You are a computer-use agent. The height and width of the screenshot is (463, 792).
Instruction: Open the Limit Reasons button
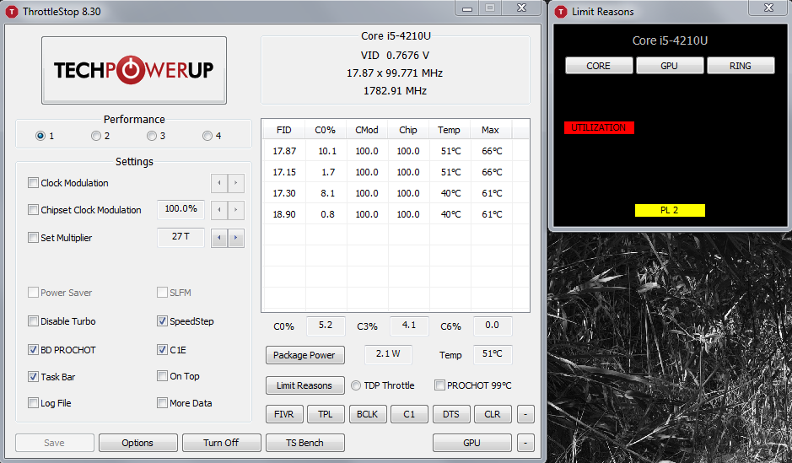pyautogui.click(x=305, y=385)
